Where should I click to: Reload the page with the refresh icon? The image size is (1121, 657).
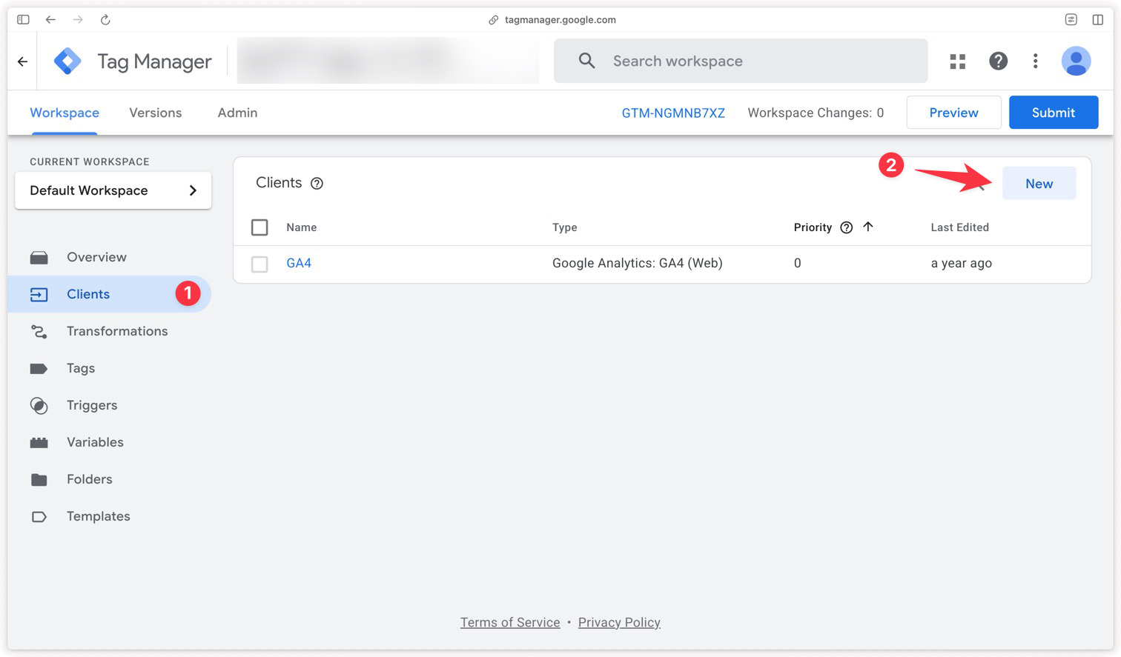tap(105, 19)
